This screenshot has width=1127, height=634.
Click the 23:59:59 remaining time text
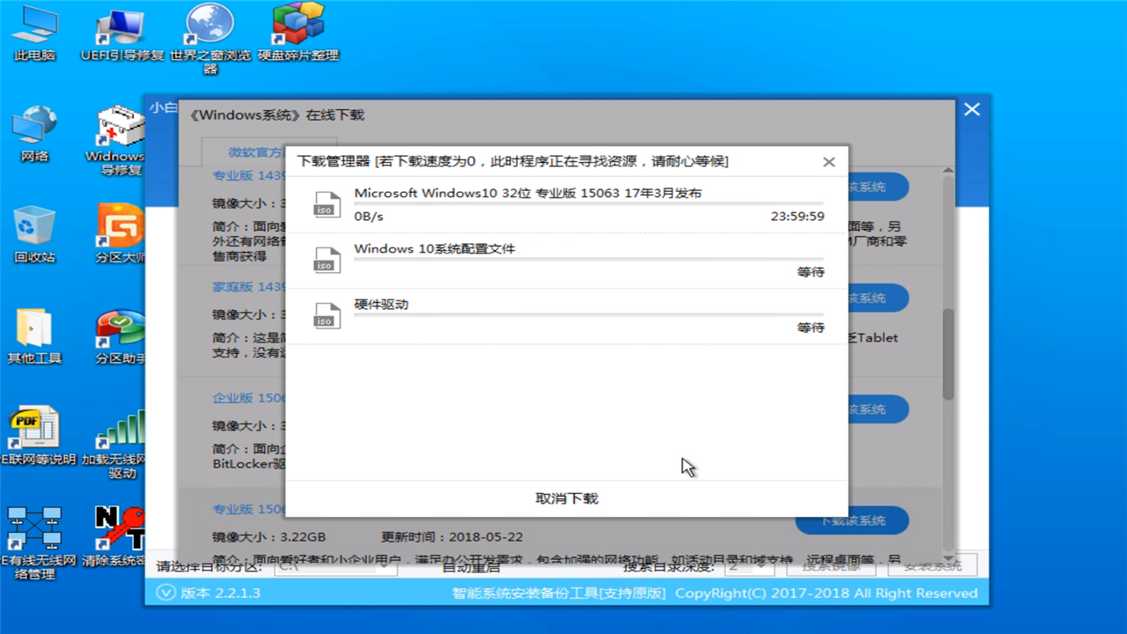pos(798,217)
